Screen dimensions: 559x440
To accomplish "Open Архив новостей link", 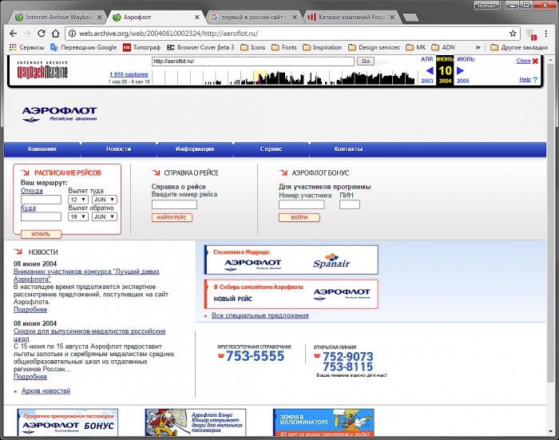I will click(46, 390).
